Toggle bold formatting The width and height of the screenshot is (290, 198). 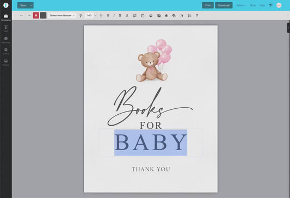click(x=108, y=16)
